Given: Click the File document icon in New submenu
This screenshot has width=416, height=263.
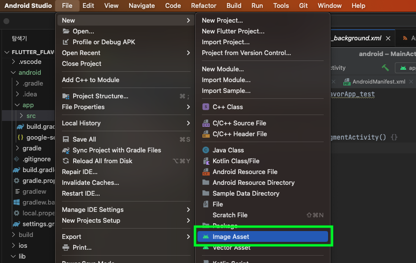Looking at the screenshot, I should pos(206,205).
